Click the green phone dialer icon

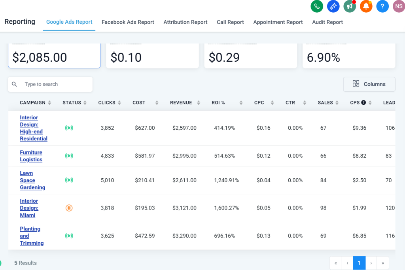point(316,6)
